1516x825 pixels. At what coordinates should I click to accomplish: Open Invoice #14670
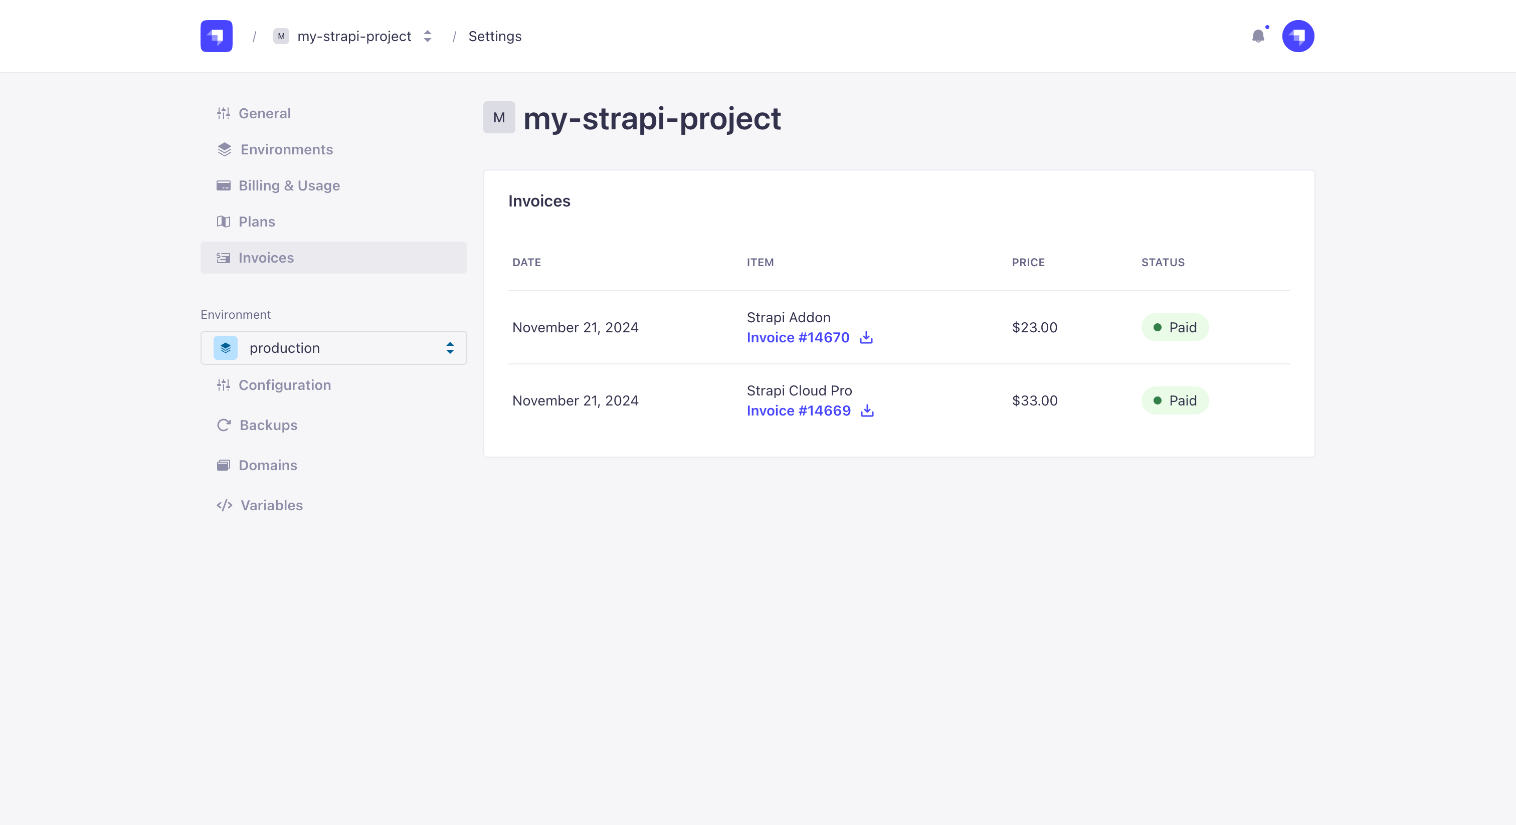pos(798,338)
